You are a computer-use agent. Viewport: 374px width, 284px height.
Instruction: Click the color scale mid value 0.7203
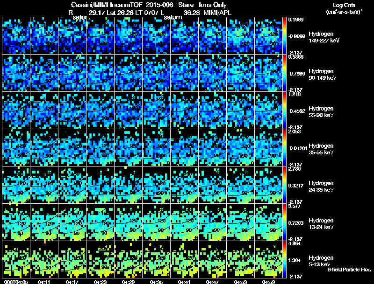tap(296, 223)
